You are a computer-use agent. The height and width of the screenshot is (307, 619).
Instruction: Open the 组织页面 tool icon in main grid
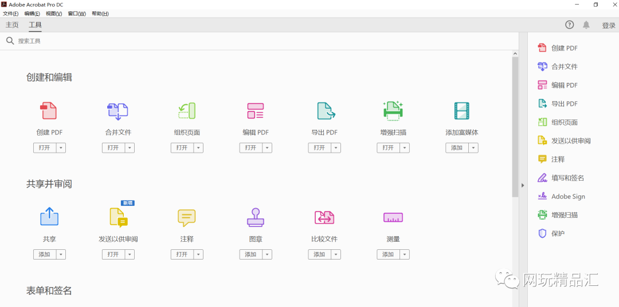(187, 110)
